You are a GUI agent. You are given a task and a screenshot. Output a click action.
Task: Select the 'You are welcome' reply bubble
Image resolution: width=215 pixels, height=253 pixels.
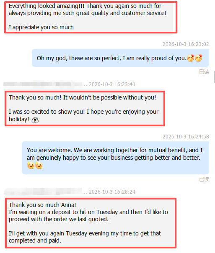click(115, 158)
